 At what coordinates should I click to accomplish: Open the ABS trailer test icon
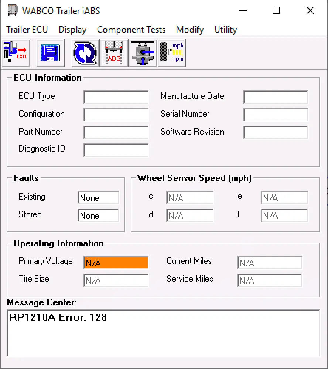114,53
